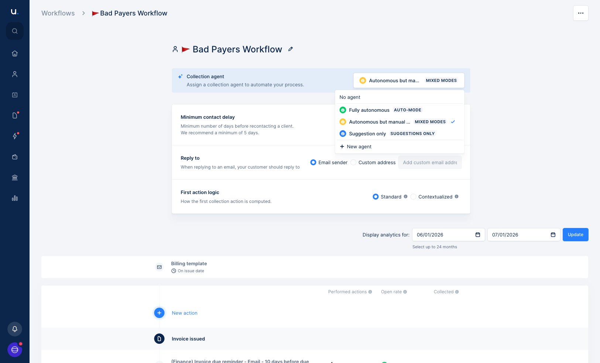This screenshot has height=363, width=600.
Task: Open calendar icon for 07/01/2026 date
Action: [x=553, y=235]
